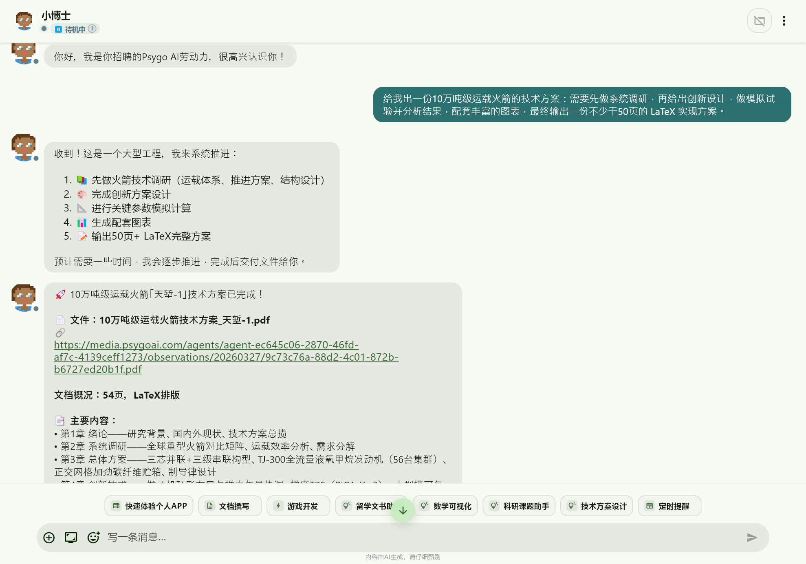Open the 科研课题助手 shortcut

[x=519, y=506]
